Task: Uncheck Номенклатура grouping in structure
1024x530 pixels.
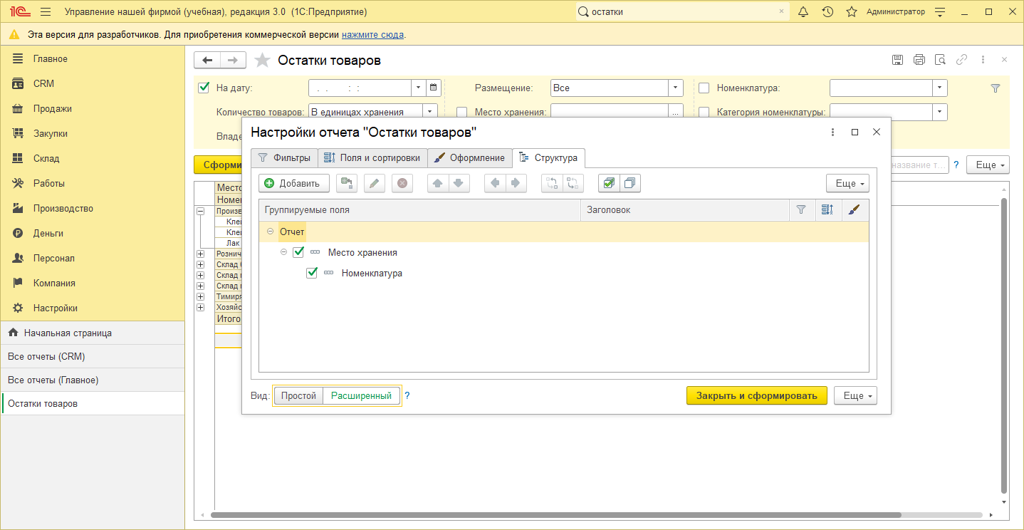Action: coord(311,273)
